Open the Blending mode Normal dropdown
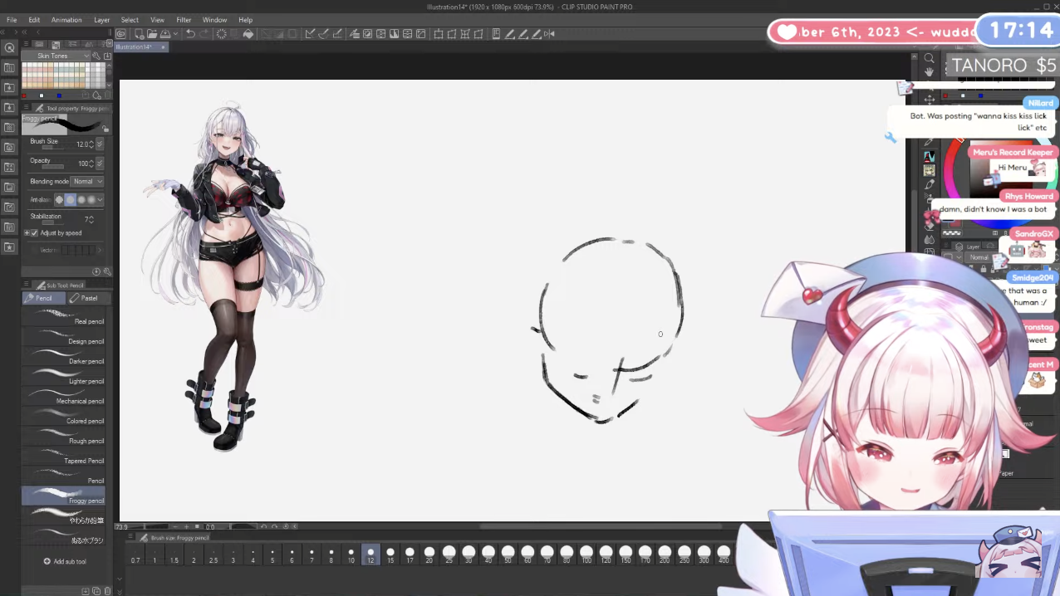The height and width of the screenshot is (596, 1060). coord(86,181)
